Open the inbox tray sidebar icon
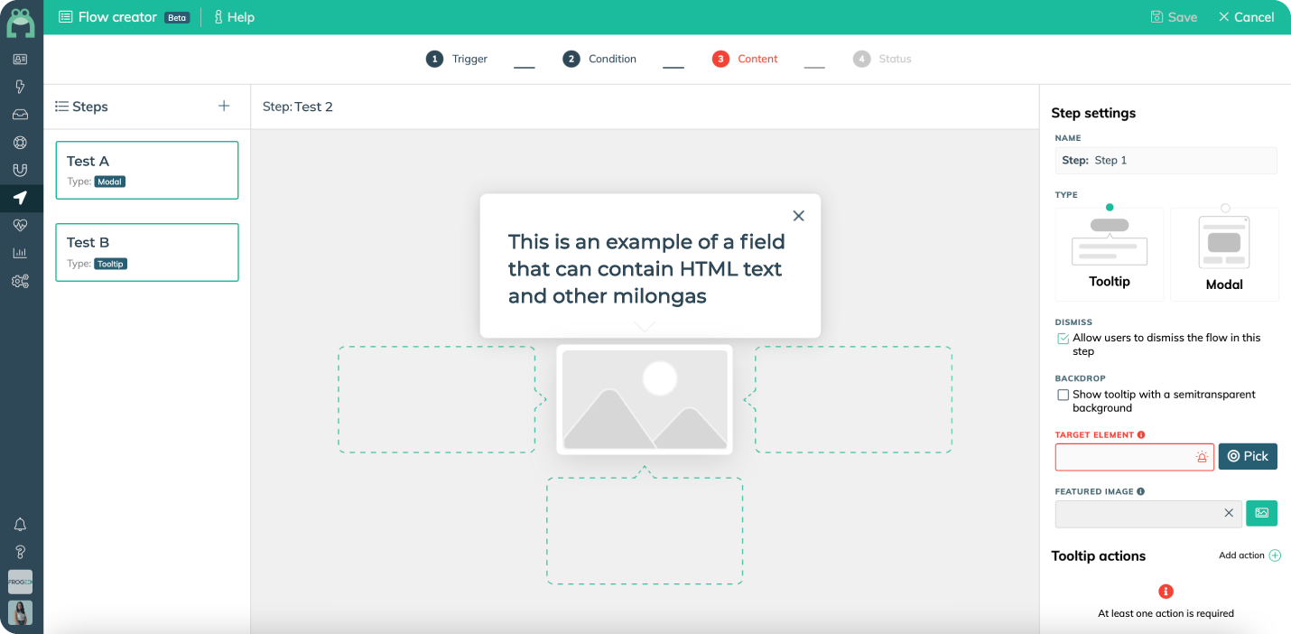This screenshot has height=634, width=1291. tap(20, 115)
